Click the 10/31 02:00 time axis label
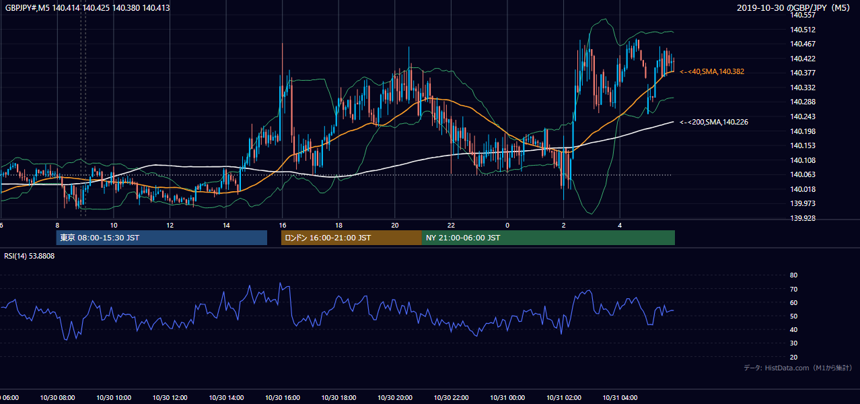 pos(563,398)
